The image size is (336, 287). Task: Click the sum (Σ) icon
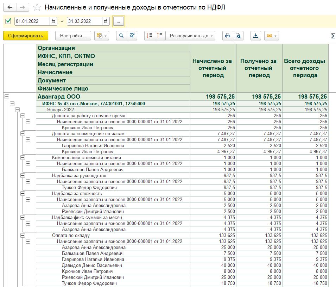333,36
